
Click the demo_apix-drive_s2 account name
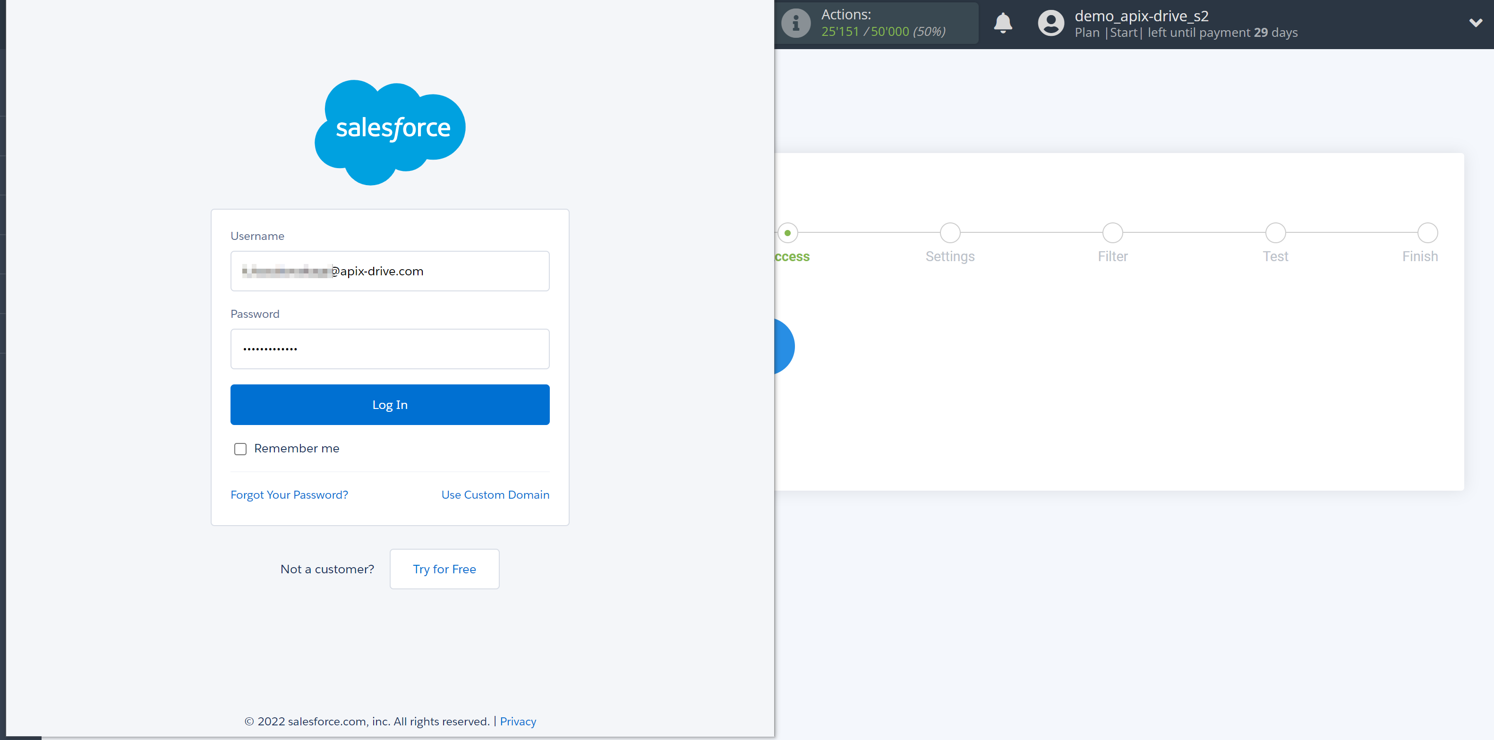(1141, 16)
